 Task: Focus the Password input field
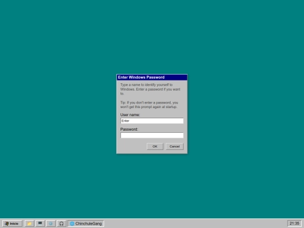coord(152,135)
